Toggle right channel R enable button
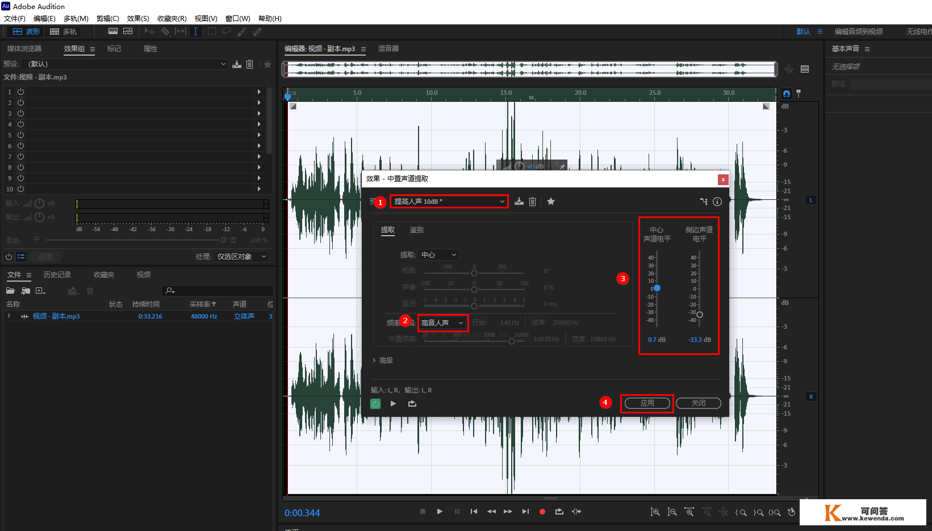The width and height of the screenshot is (932, 531). click(811, 396)
